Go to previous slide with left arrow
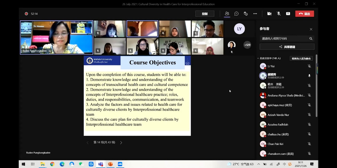This screenshot has width=337, height=168. pyautogui.click(x=87, y=143)
